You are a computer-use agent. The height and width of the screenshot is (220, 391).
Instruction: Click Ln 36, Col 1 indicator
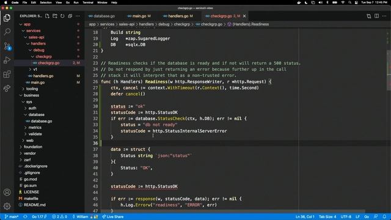(305, 216)
